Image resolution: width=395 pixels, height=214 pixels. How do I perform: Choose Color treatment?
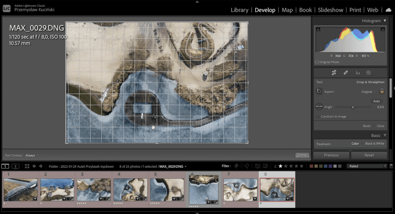click(x=355, y=144)
